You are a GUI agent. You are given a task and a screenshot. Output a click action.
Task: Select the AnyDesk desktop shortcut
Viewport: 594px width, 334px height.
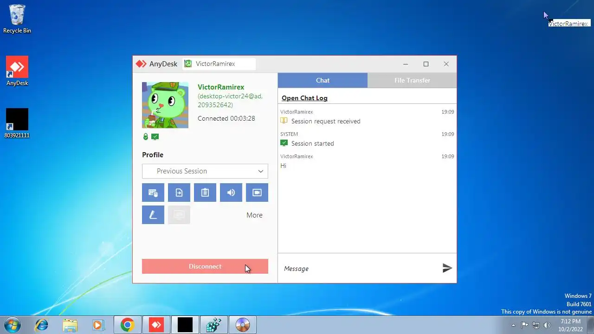(x=17, y=71)
